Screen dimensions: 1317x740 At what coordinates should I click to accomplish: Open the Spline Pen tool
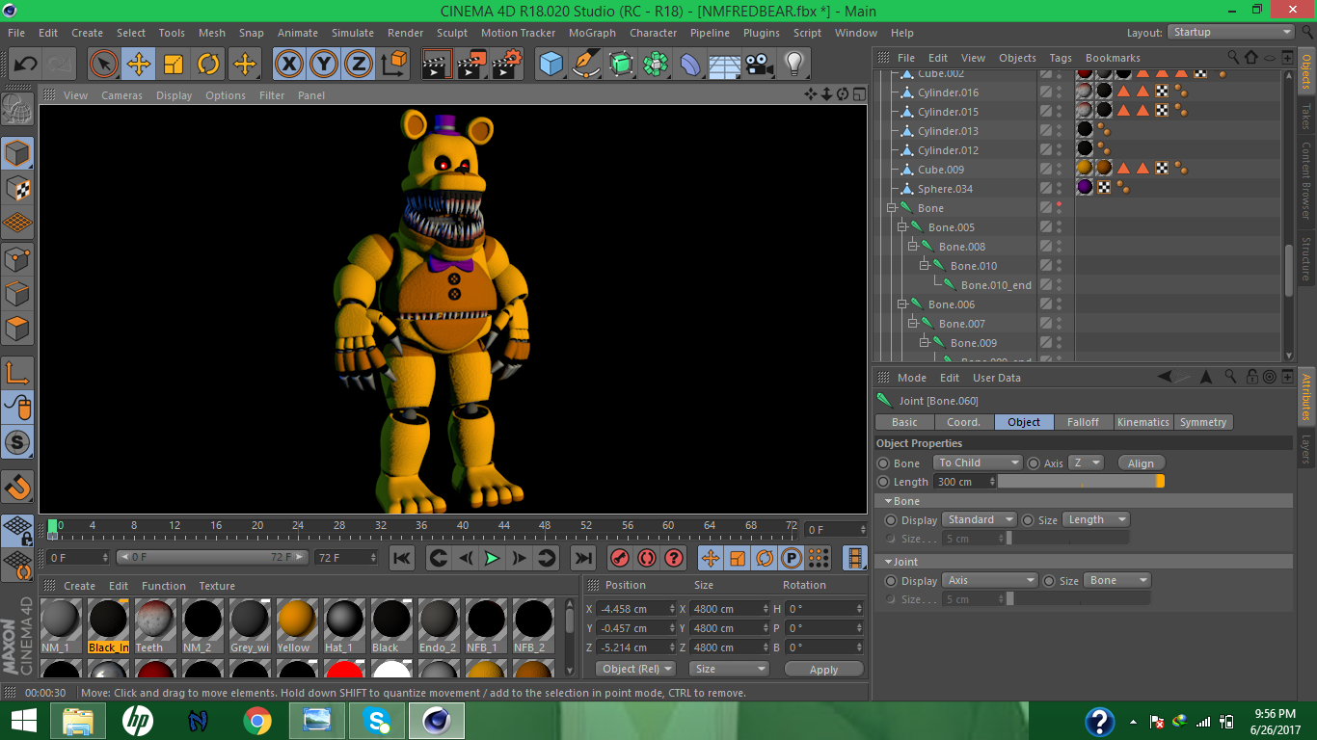click(x=586, y=65)
